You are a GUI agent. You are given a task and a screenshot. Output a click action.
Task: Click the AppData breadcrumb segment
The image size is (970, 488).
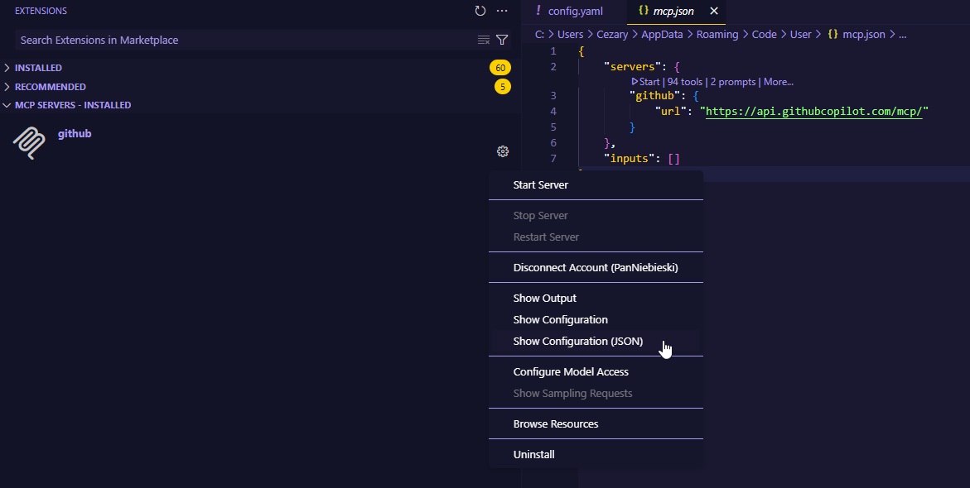(662, 35)
